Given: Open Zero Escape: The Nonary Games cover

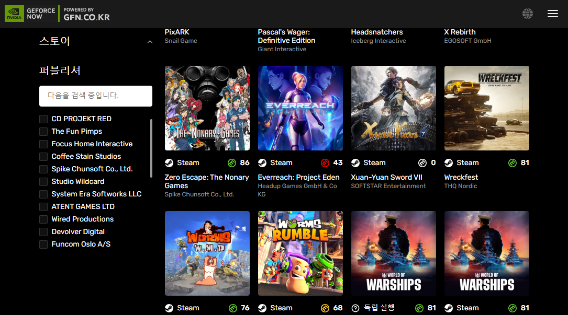Looking at the screenshot, I should (x=207, y=108).
